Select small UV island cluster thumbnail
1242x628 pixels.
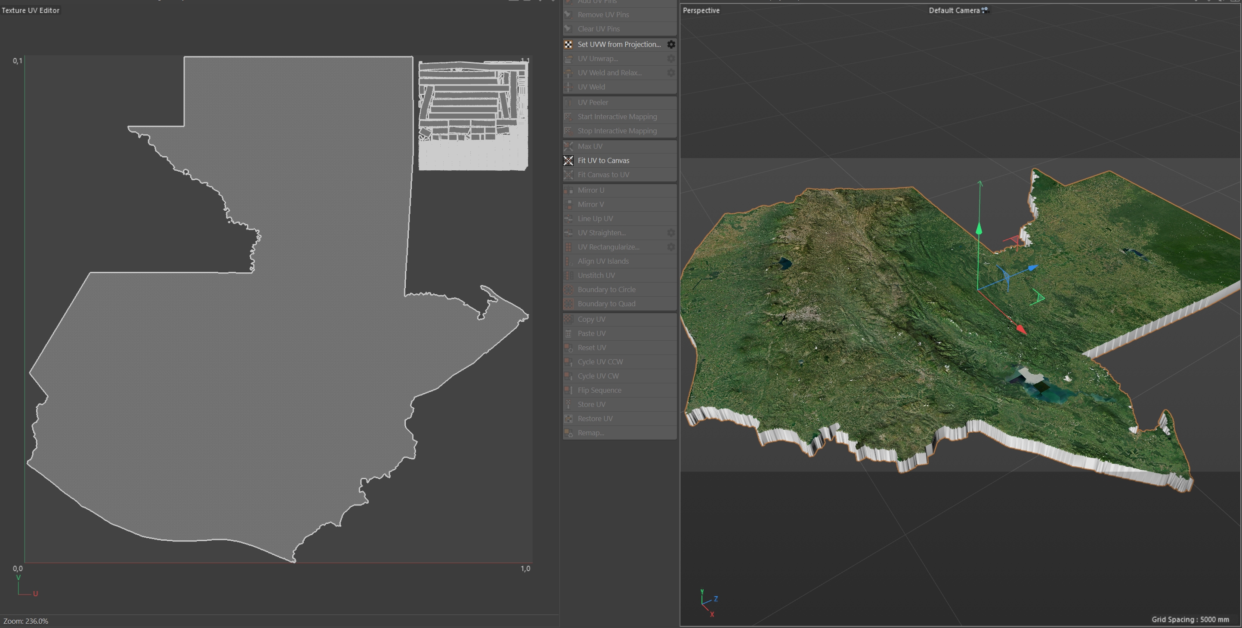click(473, 115)
